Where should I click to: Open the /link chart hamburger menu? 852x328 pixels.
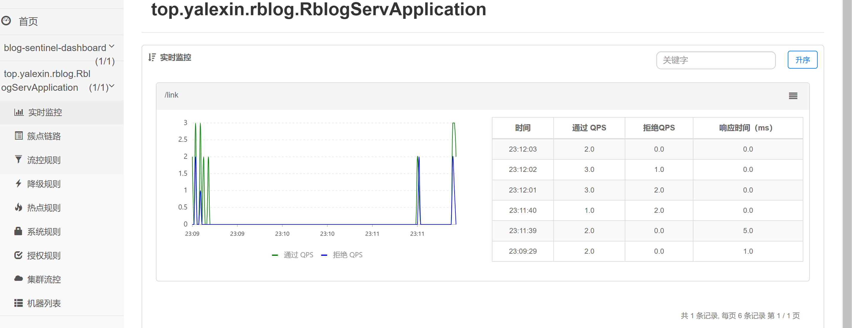click(793, 96)
